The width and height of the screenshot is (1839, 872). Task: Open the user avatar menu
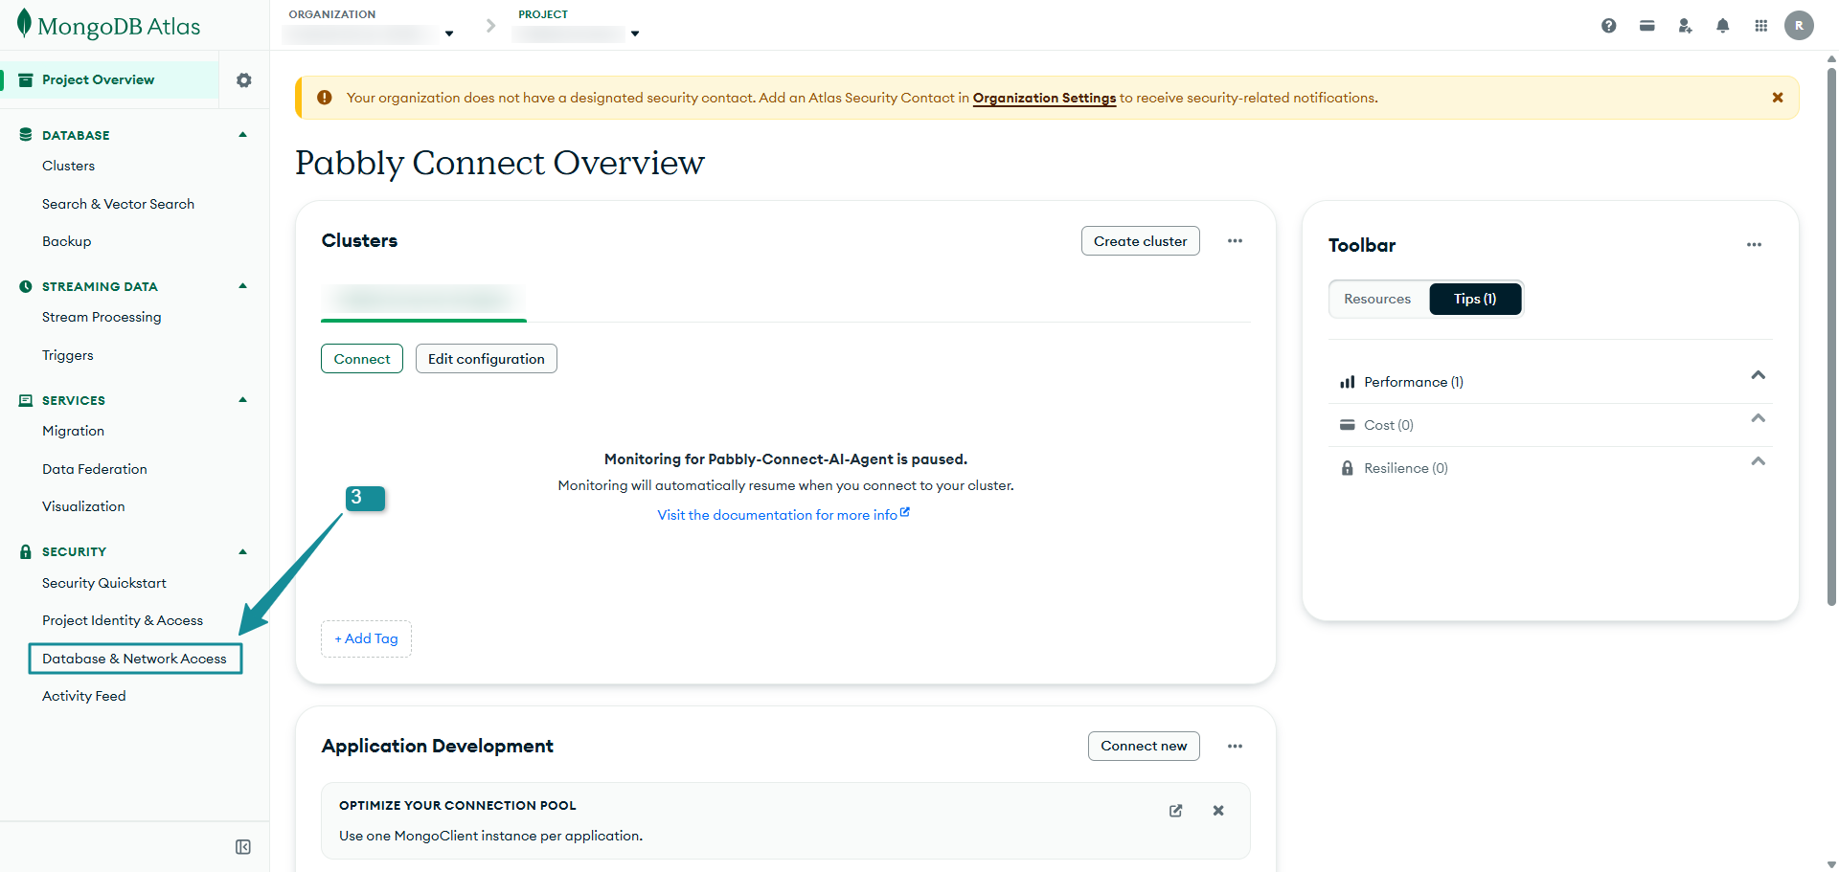tap(1798, 26)
